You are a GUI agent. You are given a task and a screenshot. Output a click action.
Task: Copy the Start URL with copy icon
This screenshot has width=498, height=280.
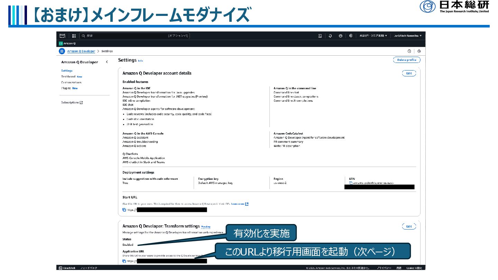point(124,210)
